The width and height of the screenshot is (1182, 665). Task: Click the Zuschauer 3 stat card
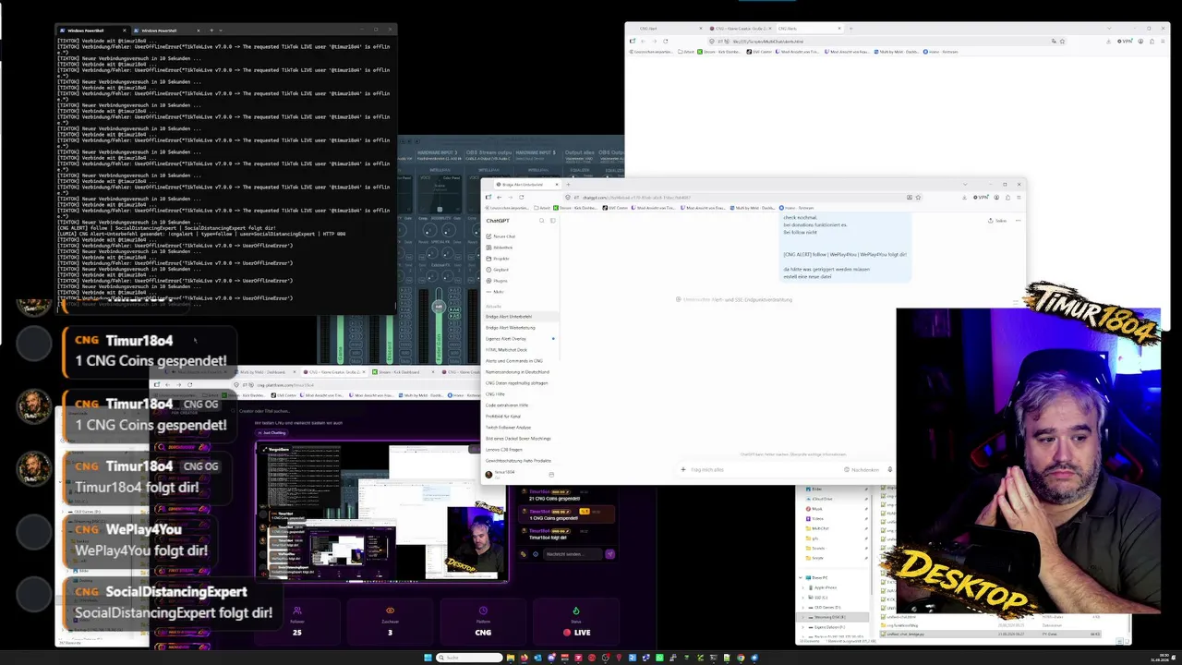(390, 621)
